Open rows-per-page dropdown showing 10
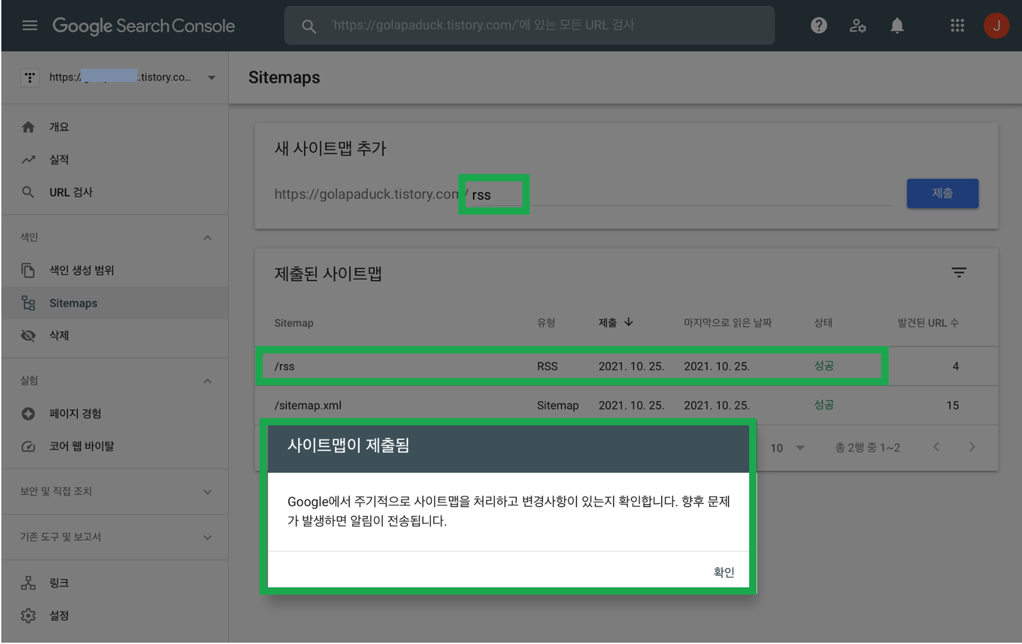The image size is (1022, 644). 787,448
